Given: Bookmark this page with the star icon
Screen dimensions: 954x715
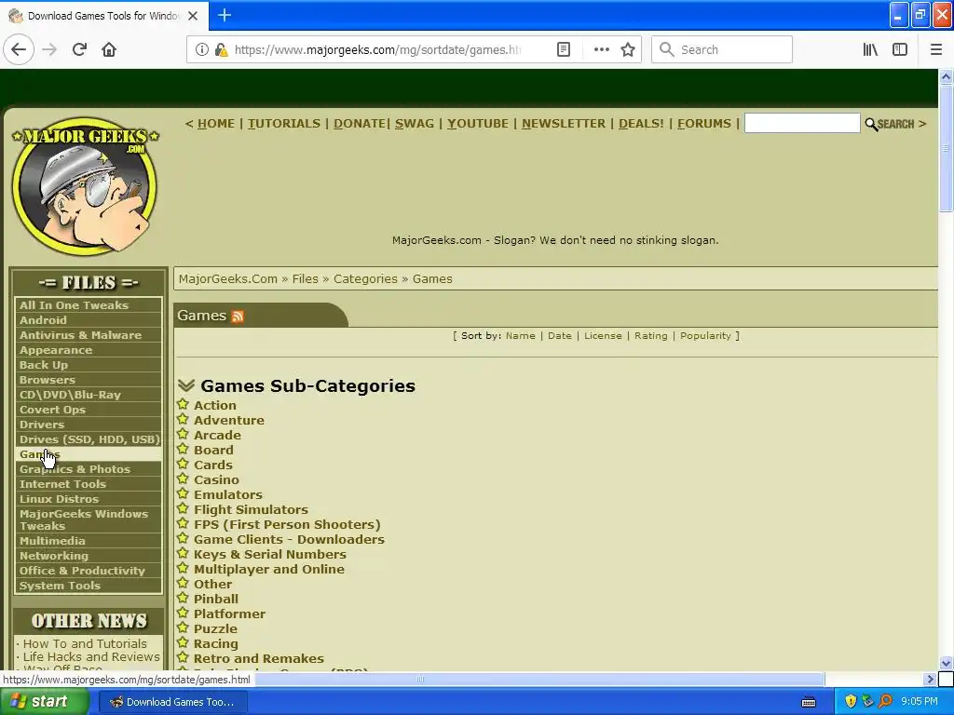Looking at the screenshot, I should point(628,49).
